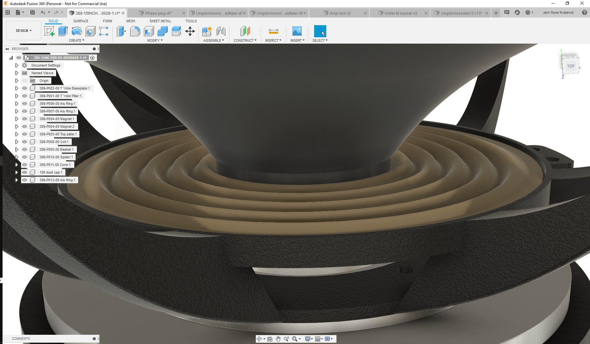Select the Fillet tool
The height and width of the screenshot is (344, 590).
pos(135,31)
